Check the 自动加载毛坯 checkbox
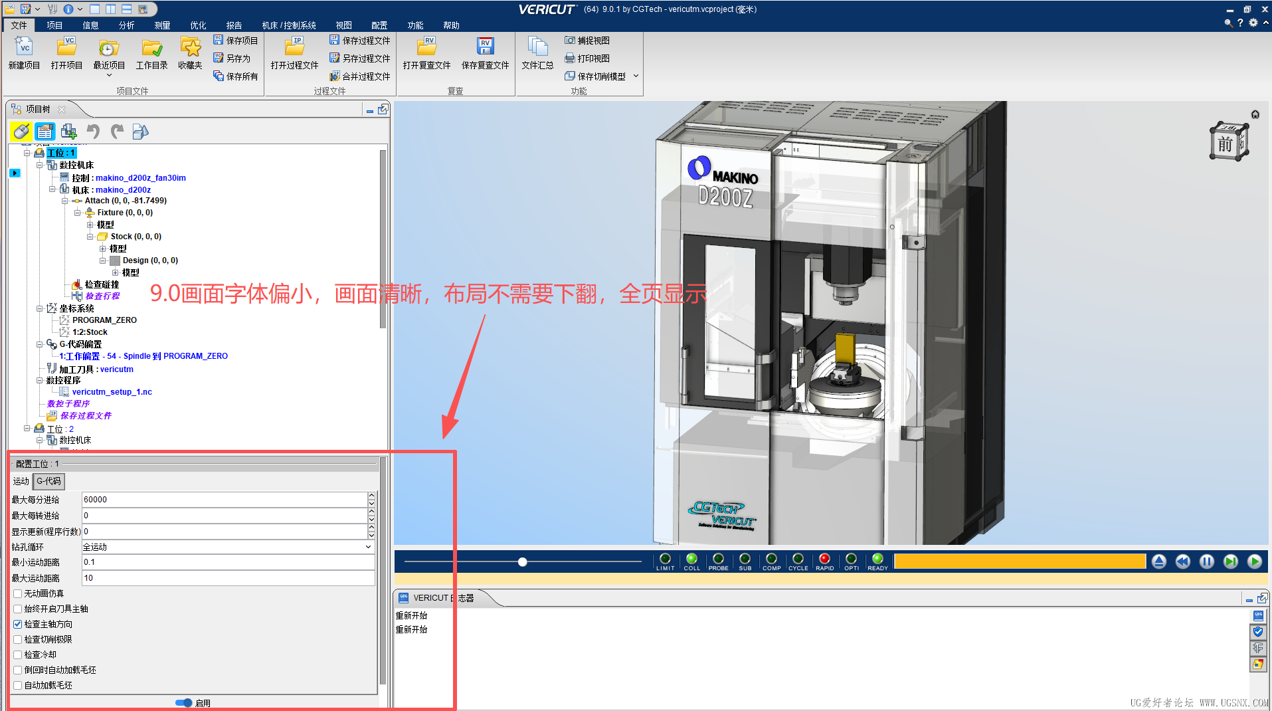The width and height of the screenshot is (1272, 711). click(18, 685)
